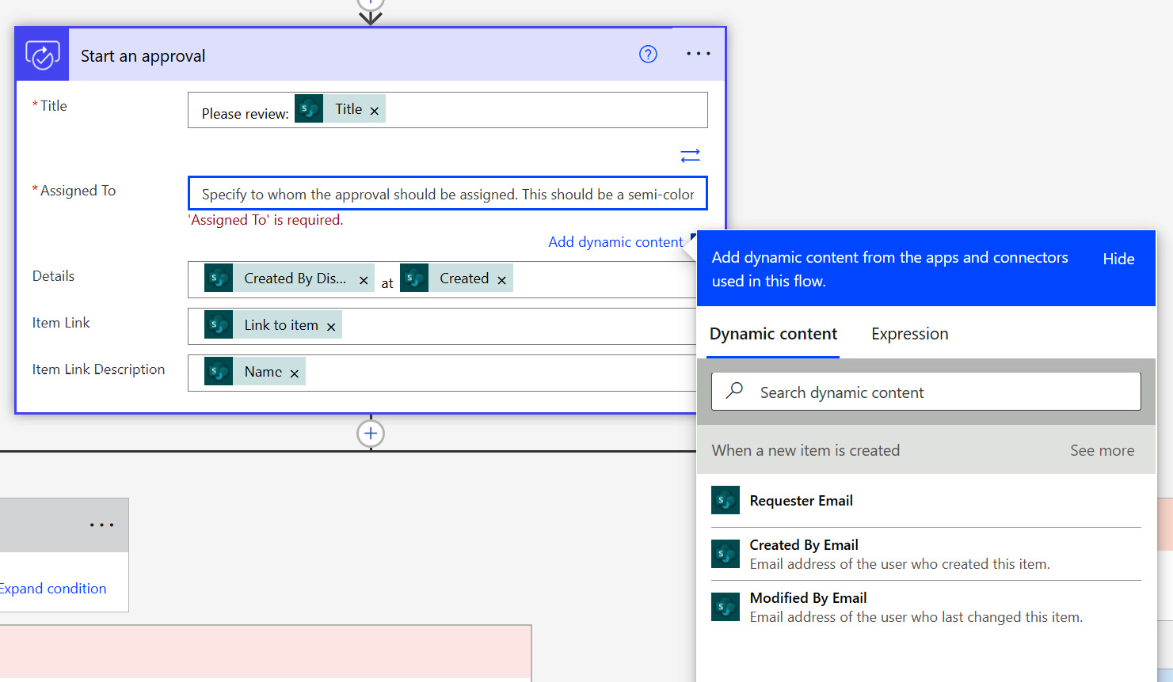The width and height of the screenshot is (1173, 682).
Task: Click the Expand condition link
Action: pos(52,589)
